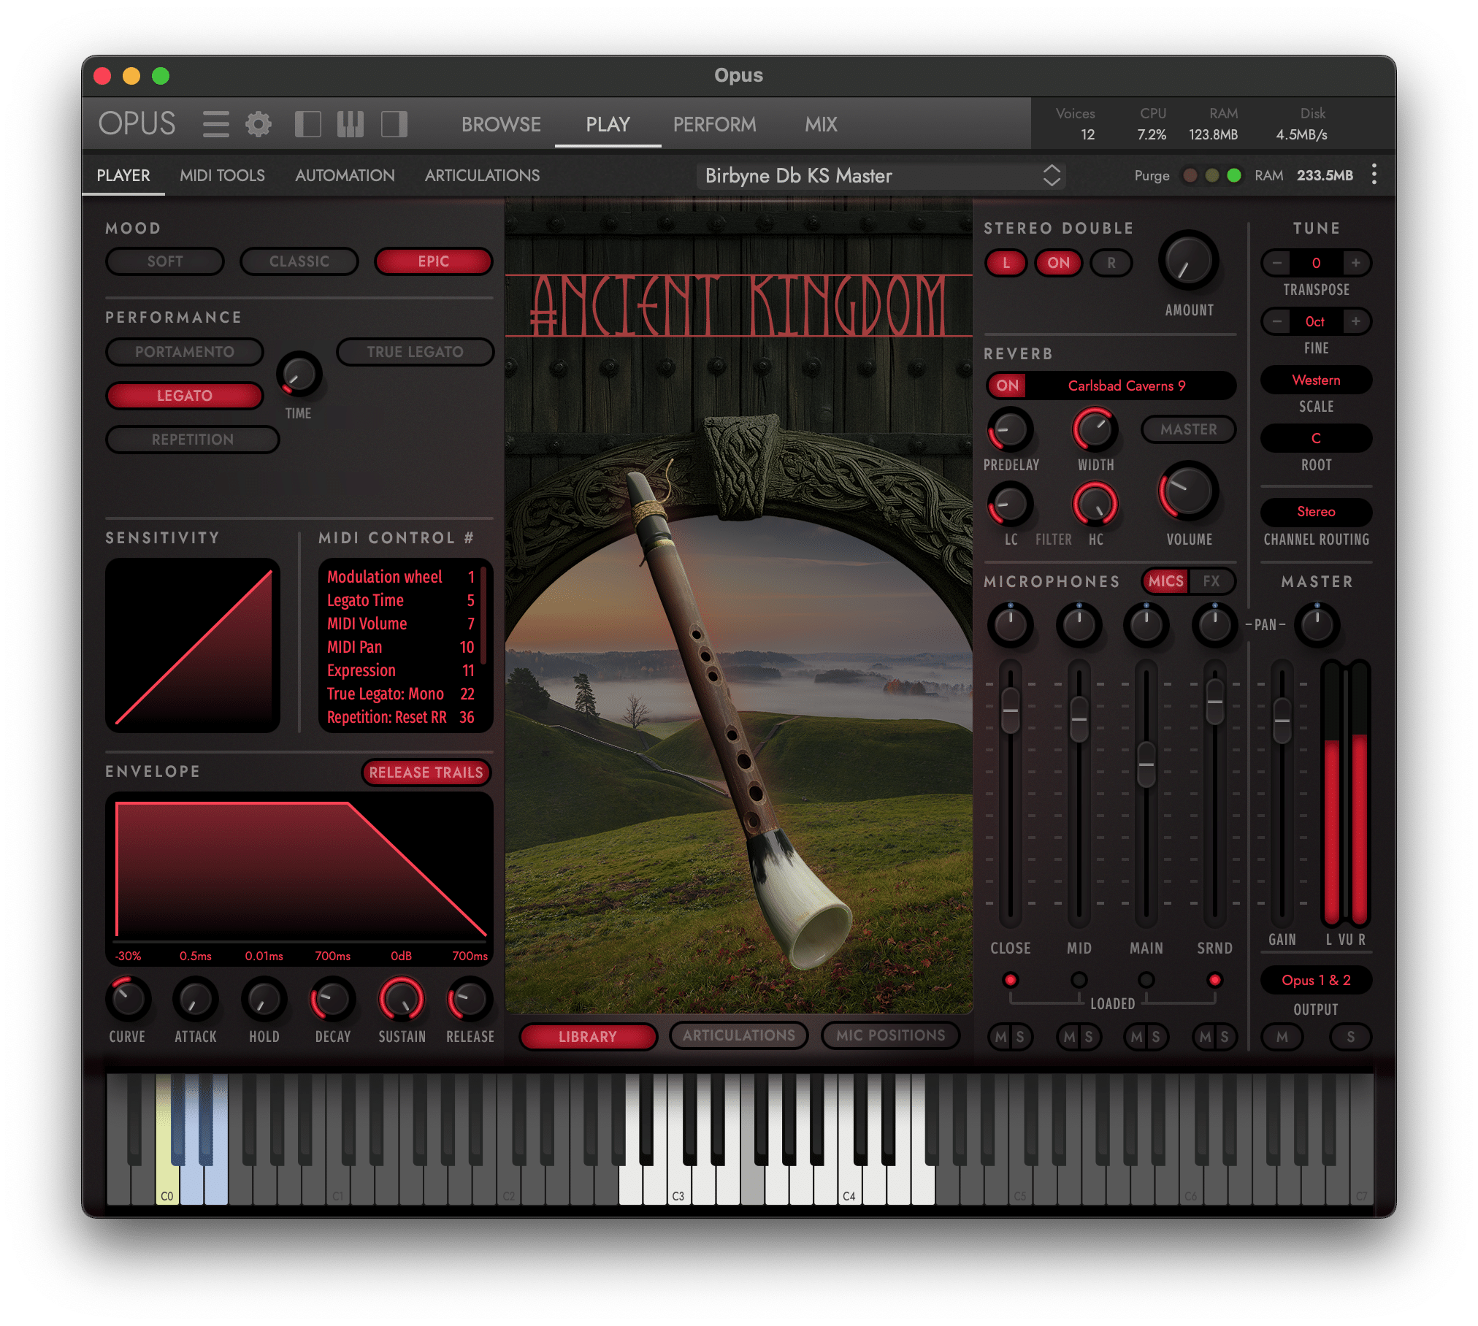Open the Carlsbad Caverns 9 reverb preset list
Screen dimensions: 1478x1326
1127,386
